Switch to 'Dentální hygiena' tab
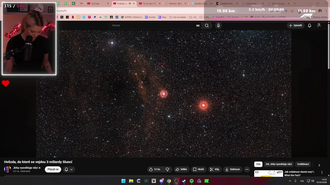Image resolution: width=330 pixels, height=185 pixels. tap(201, 4)
